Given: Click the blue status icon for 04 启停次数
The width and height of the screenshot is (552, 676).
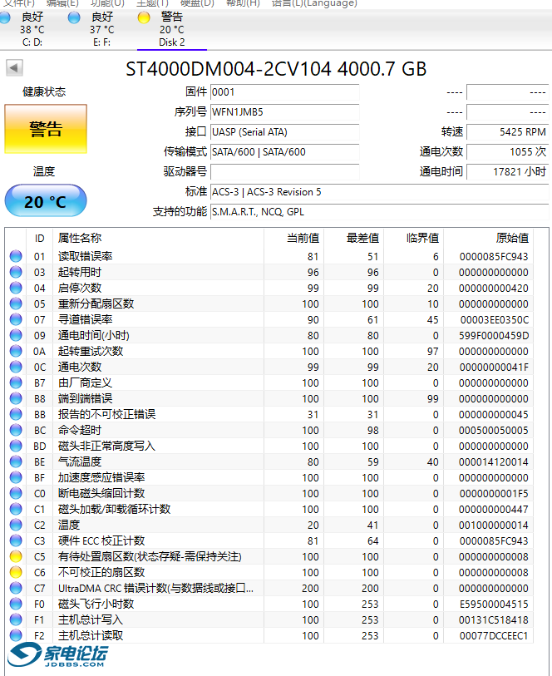Looking at the screenshot, I should click(x=16, y=288).
